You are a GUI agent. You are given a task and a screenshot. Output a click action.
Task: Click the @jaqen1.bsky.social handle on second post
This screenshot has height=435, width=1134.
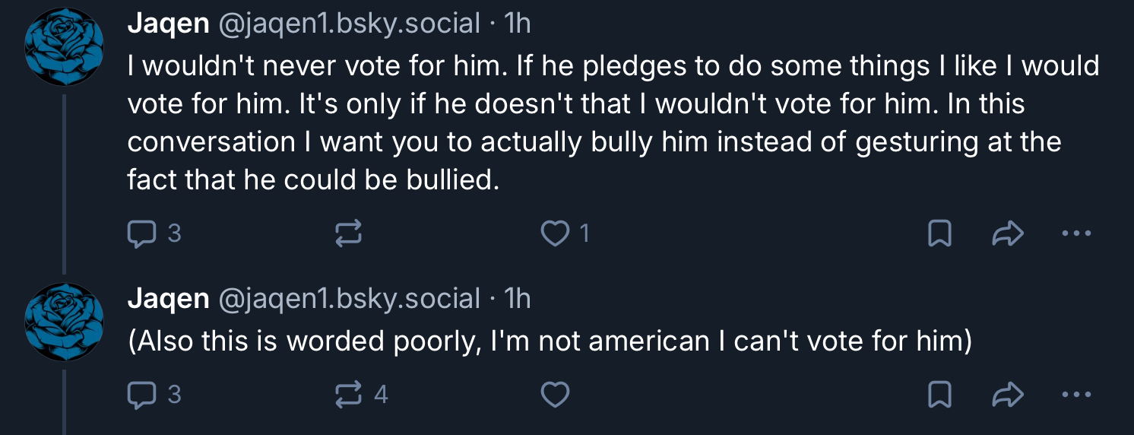(x=349, y=299)
